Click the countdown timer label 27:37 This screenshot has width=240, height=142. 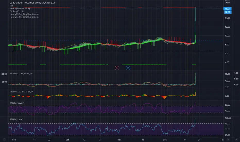(227, 12)
